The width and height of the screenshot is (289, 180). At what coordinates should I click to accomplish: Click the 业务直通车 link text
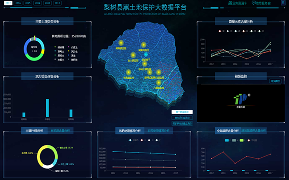pyautogui.click(x=239, y=3)
